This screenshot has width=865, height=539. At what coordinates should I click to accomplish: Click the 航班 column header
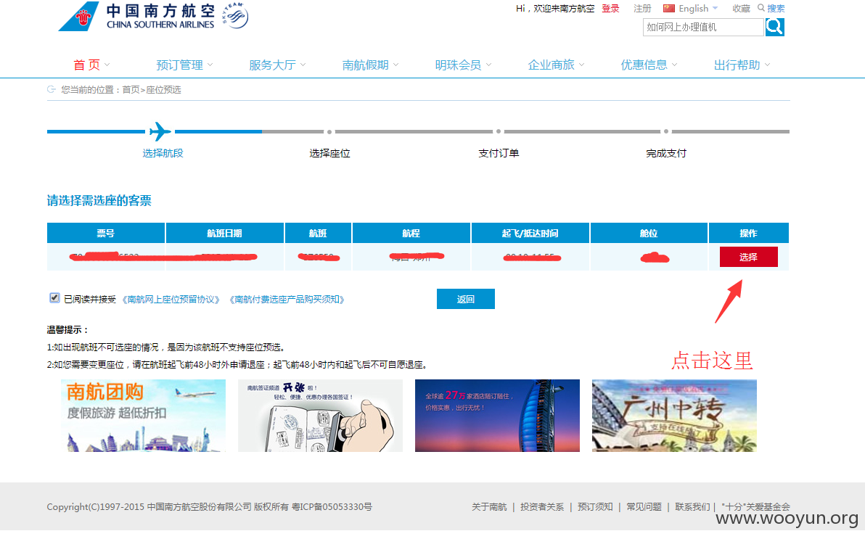(x=318, y=233)
